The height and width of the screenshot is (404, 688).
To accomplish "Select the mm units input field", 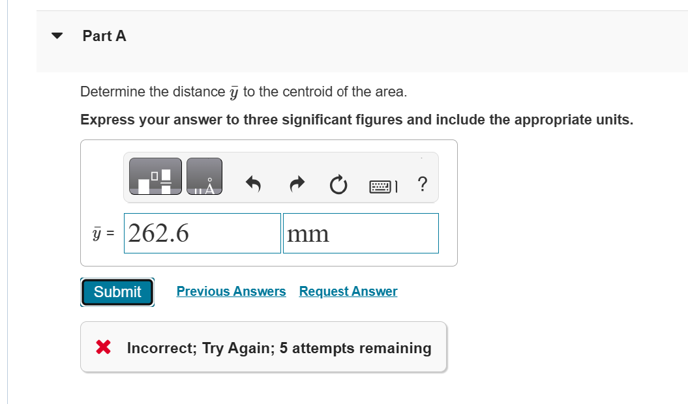I will [x=361, y=233].
